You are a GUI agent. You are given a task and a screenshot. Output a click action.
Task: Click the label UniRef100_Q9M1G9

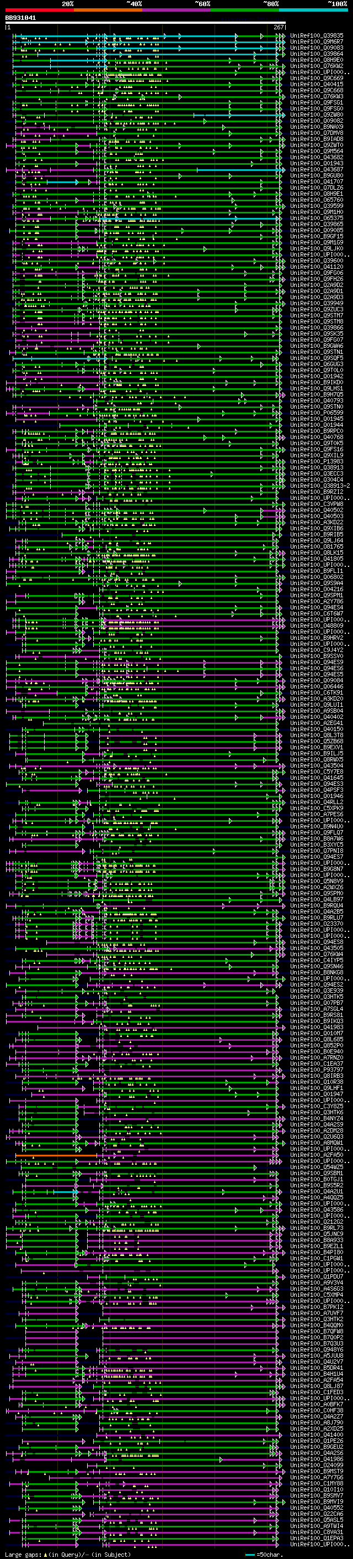(316, 243)
